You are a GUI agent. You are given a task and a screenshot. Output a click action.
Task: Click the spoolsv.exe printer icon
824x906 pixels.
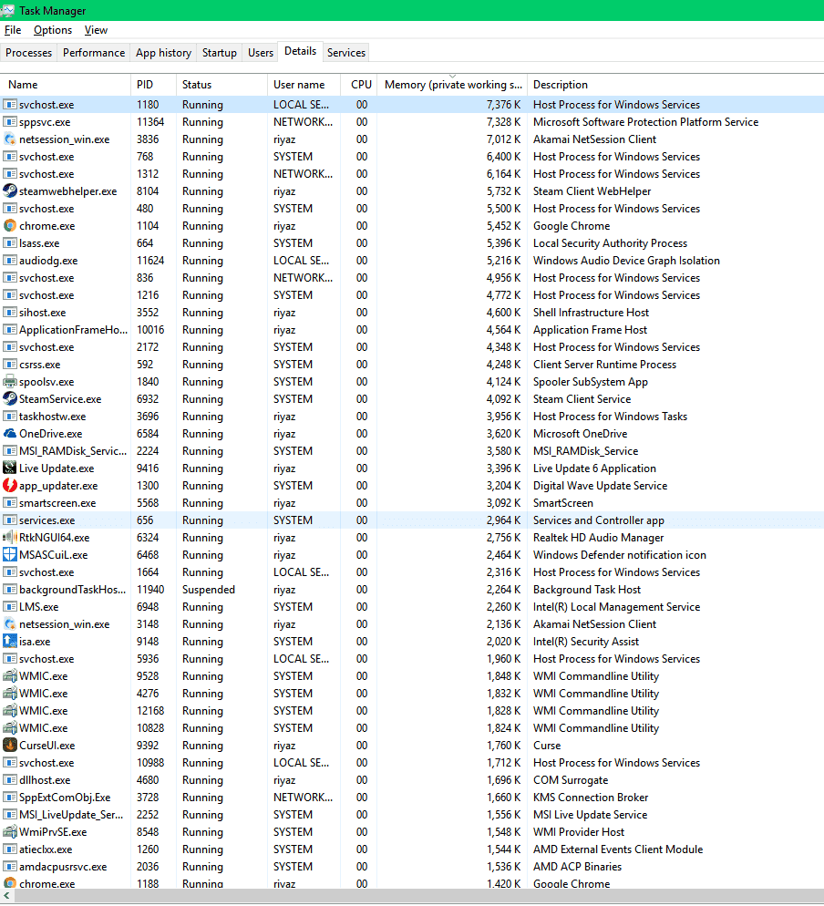click(x=9, y=382)
